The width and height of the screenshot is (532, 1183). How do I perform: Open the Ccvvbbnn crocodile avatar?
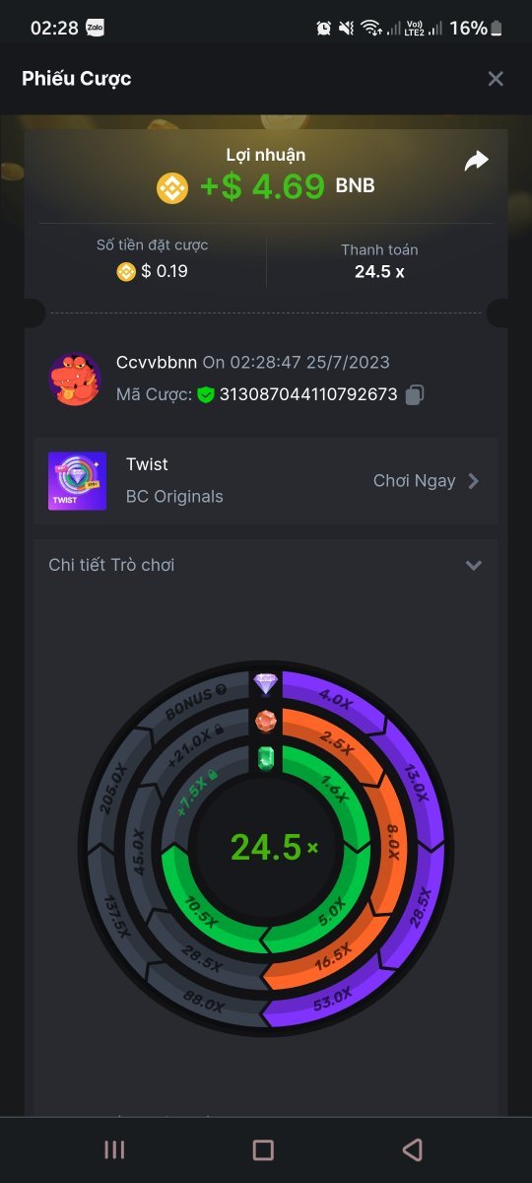pyautogui.click(x=75, y=379)
